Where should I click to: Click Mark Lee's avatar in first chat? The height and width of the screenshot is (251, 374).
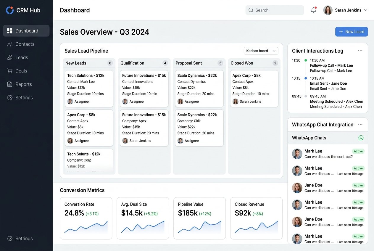click(297, 154)
